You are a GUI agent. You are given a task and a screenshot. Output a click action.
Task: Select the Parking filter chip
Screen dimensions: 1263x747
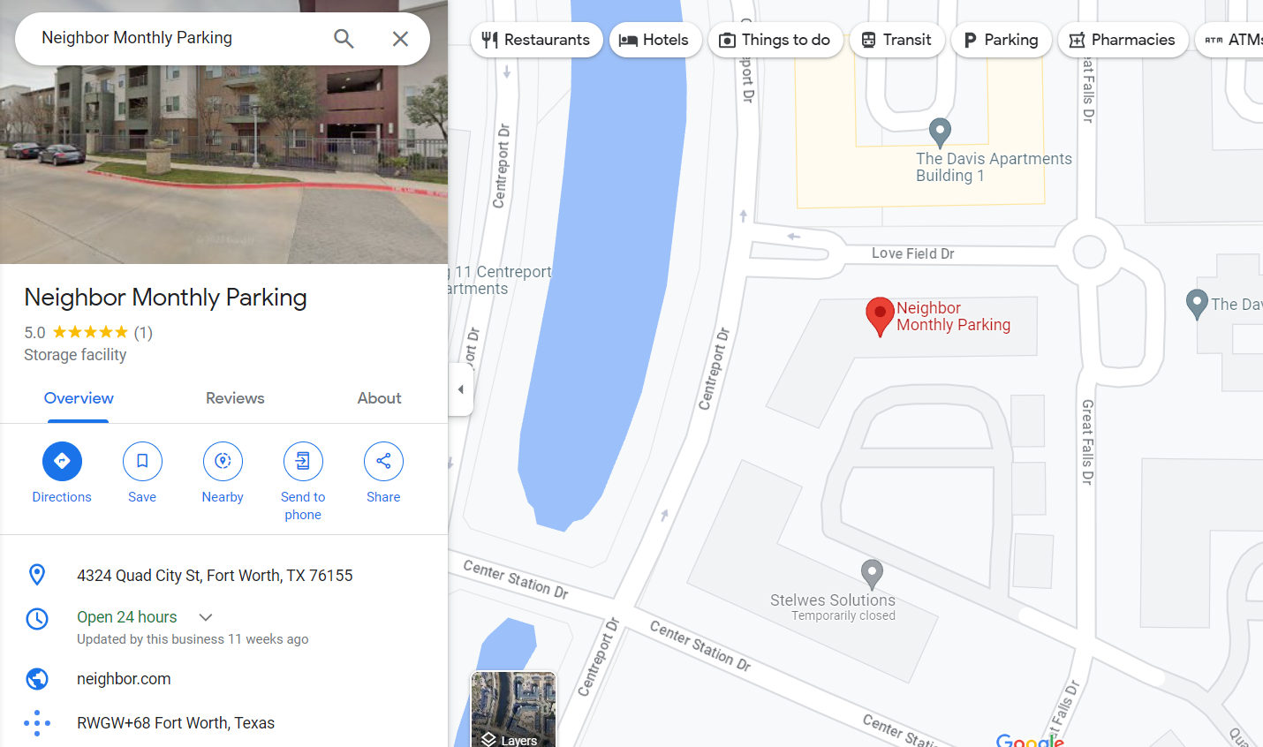click(1001, 40)
